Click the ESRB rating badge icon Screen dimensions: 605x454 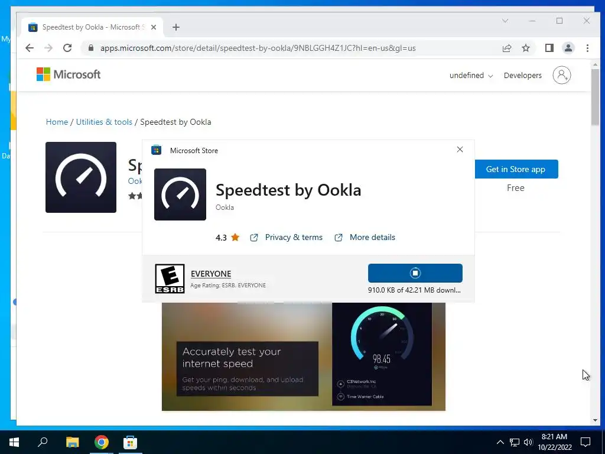[x=170, y=279]
